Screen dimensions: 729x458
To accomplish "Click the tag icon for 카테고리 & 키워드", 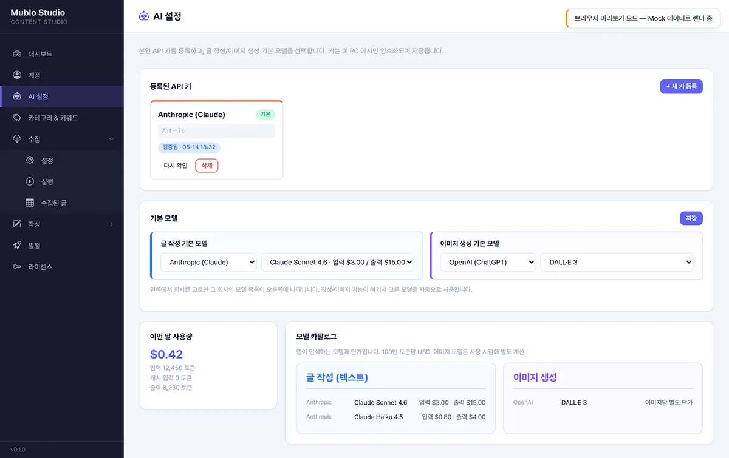I will (17, 118).
